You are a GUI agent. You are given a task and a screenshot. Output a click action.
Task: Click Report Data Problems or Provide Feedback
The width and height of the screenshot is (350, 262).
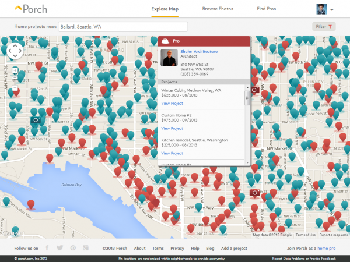click(x=304, y=259)
